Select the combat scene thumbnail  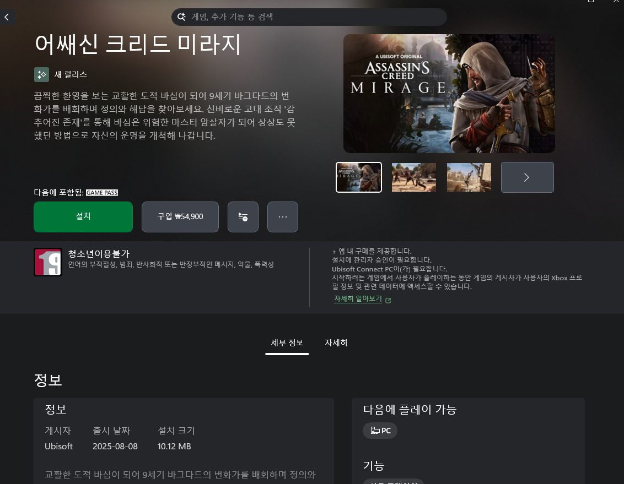(x=414, y=177)
